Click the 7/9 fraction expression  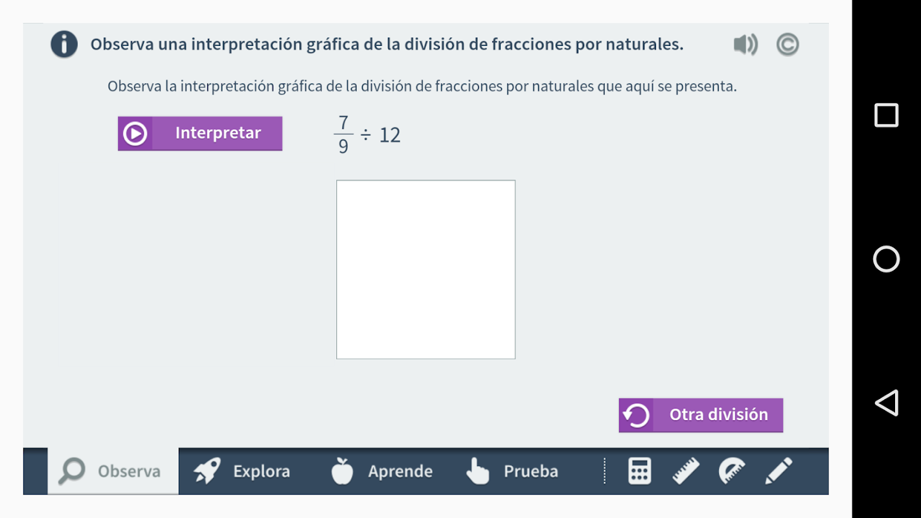(343, 135)
